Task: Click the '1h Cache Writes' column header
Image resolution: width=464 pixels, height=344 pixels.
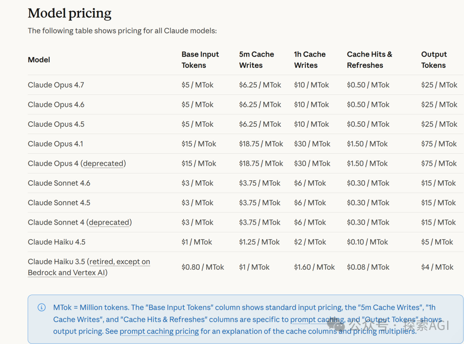Action: click(x=310, y=60)
